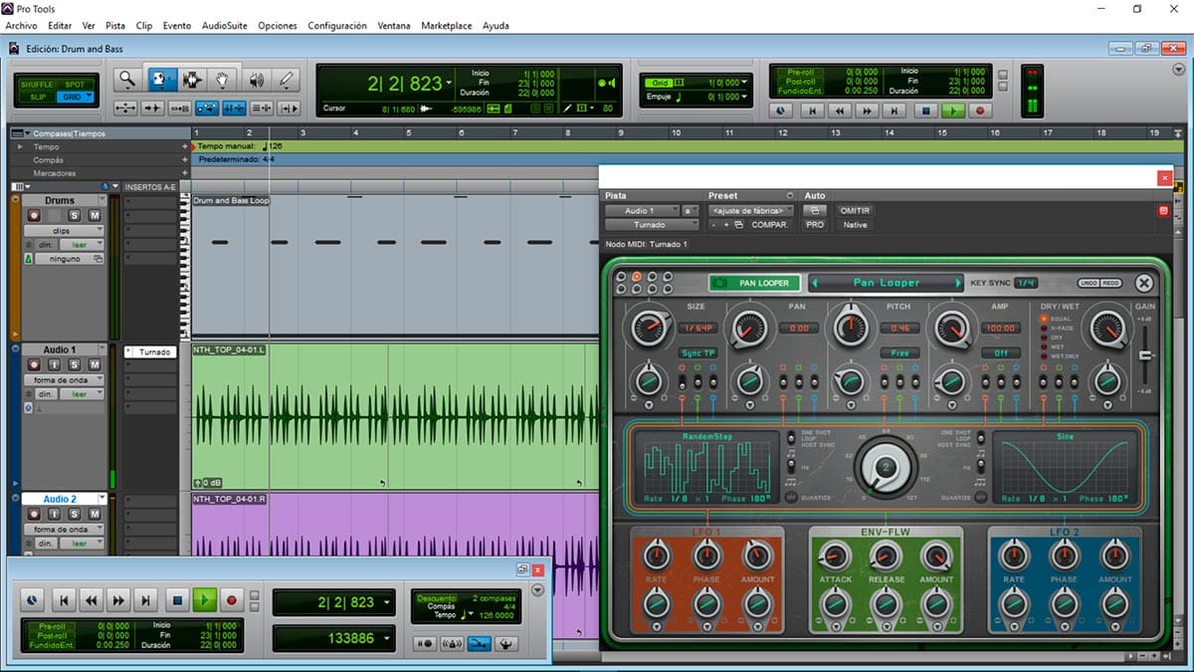Click wait-for-note icon in floating Transport window

[x=426, y=644]
